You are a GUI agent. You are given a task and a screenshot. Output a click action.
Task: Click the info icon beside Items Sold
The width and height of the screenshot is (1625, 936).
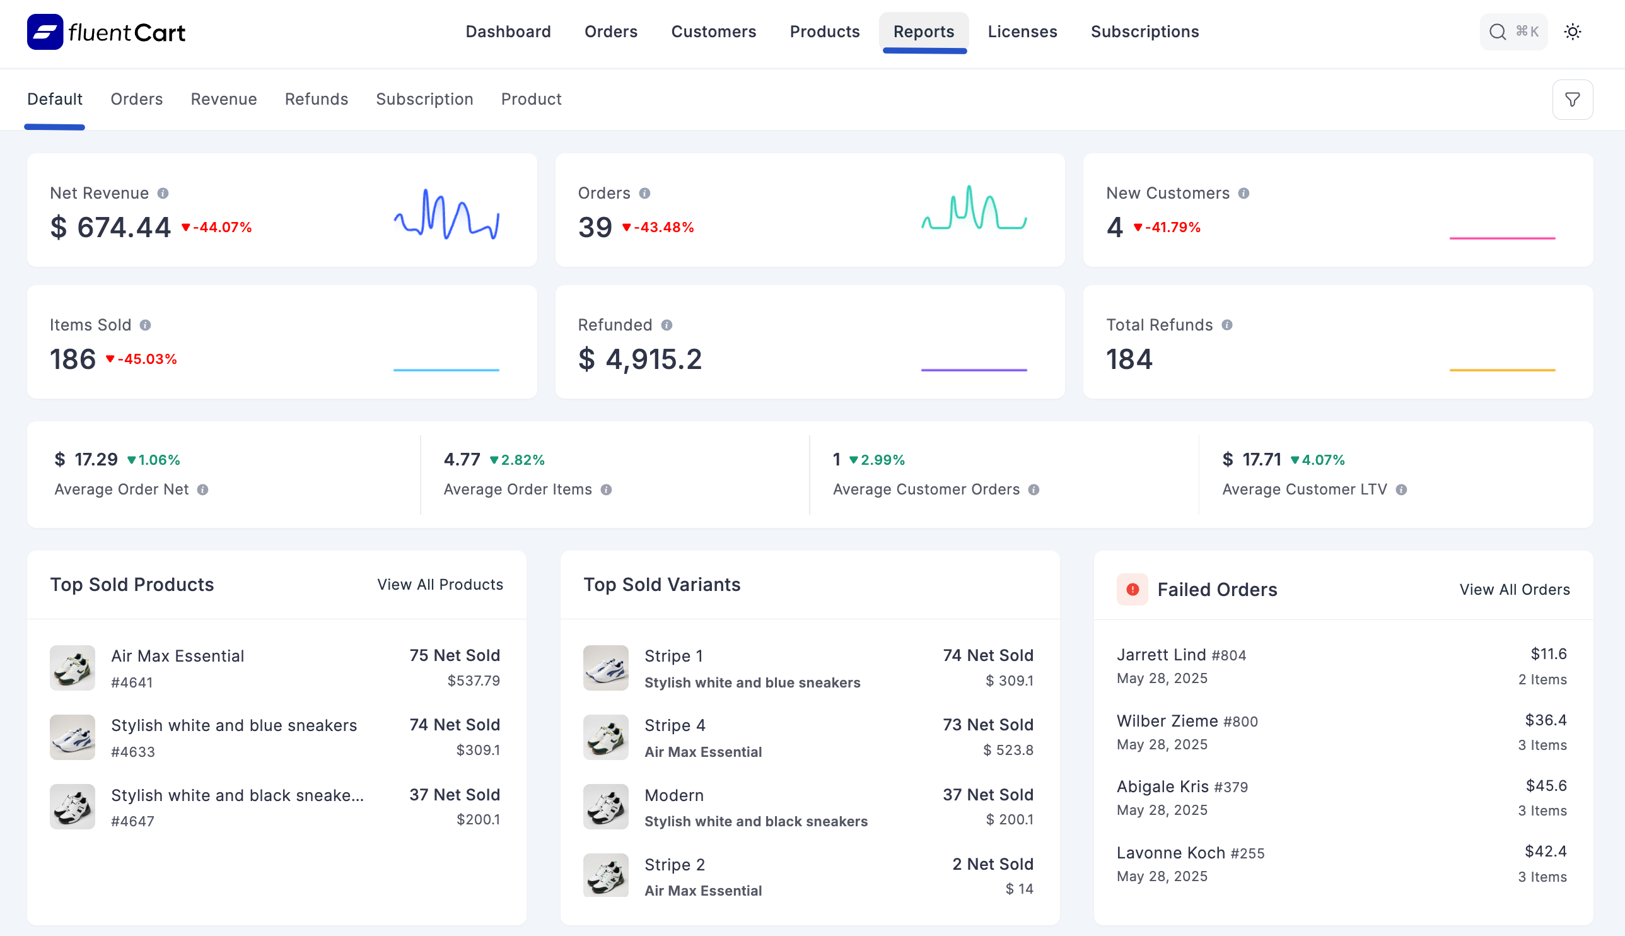pyautogui.click(x=144, y=325)
